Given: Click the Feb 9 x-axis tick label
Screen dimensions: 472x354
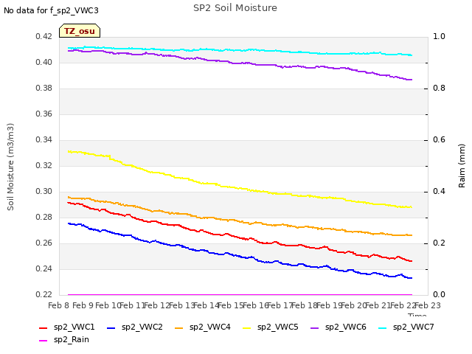Looking at the screenshot, I should (x=83, y=305).
